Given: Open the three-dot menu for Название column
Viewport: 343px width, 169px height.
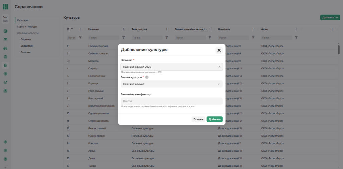Looking at the screenshot, I should point(123,29).
